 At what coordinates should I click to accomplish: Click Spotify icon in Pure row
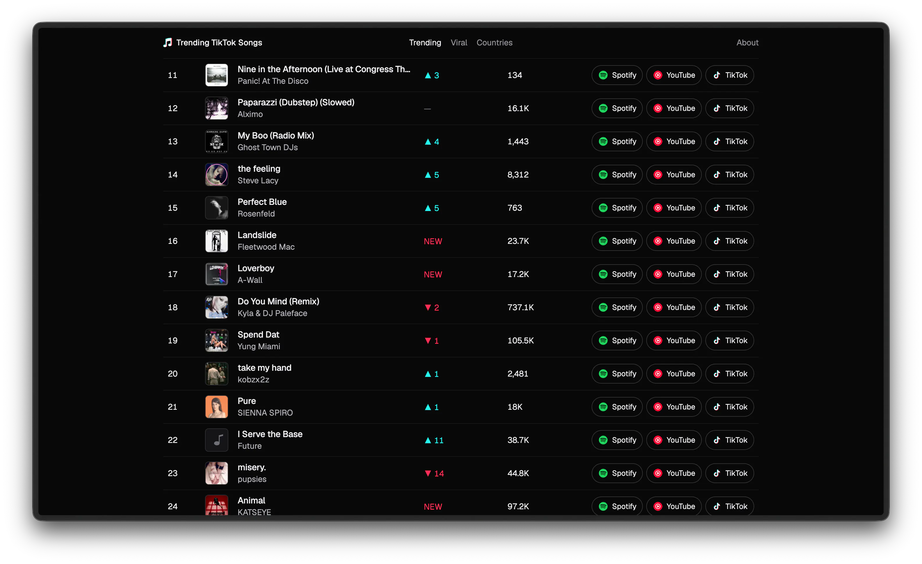point(603,407)
